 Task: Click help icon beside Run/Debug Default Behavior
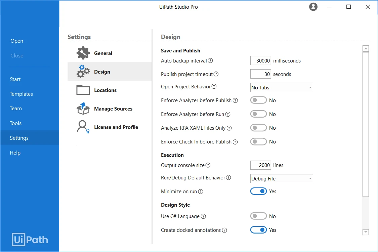tap(228, 177)
